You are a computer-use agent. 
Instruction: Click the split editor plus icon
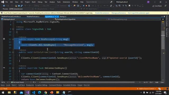click(x=163, y=19)
